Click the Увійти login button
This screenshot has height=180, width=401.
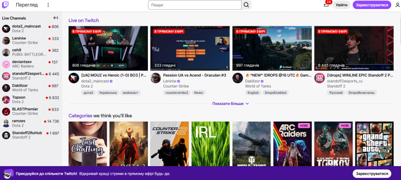pyautogui.click(x=341, y=5)
